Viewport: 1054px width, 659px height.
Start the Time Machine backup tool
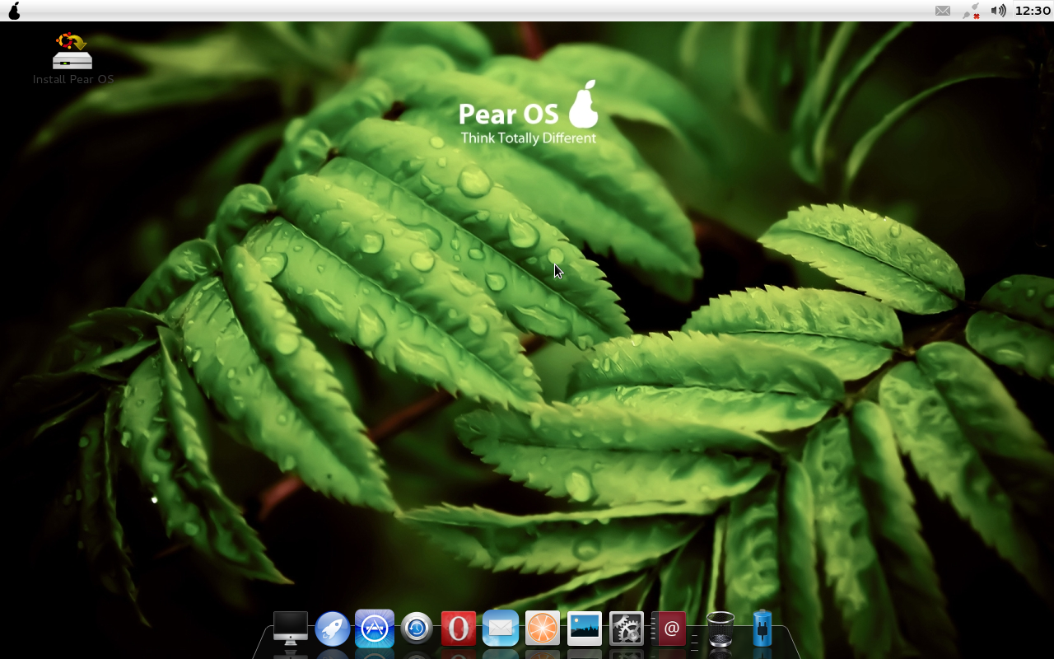tap(417, 629)
